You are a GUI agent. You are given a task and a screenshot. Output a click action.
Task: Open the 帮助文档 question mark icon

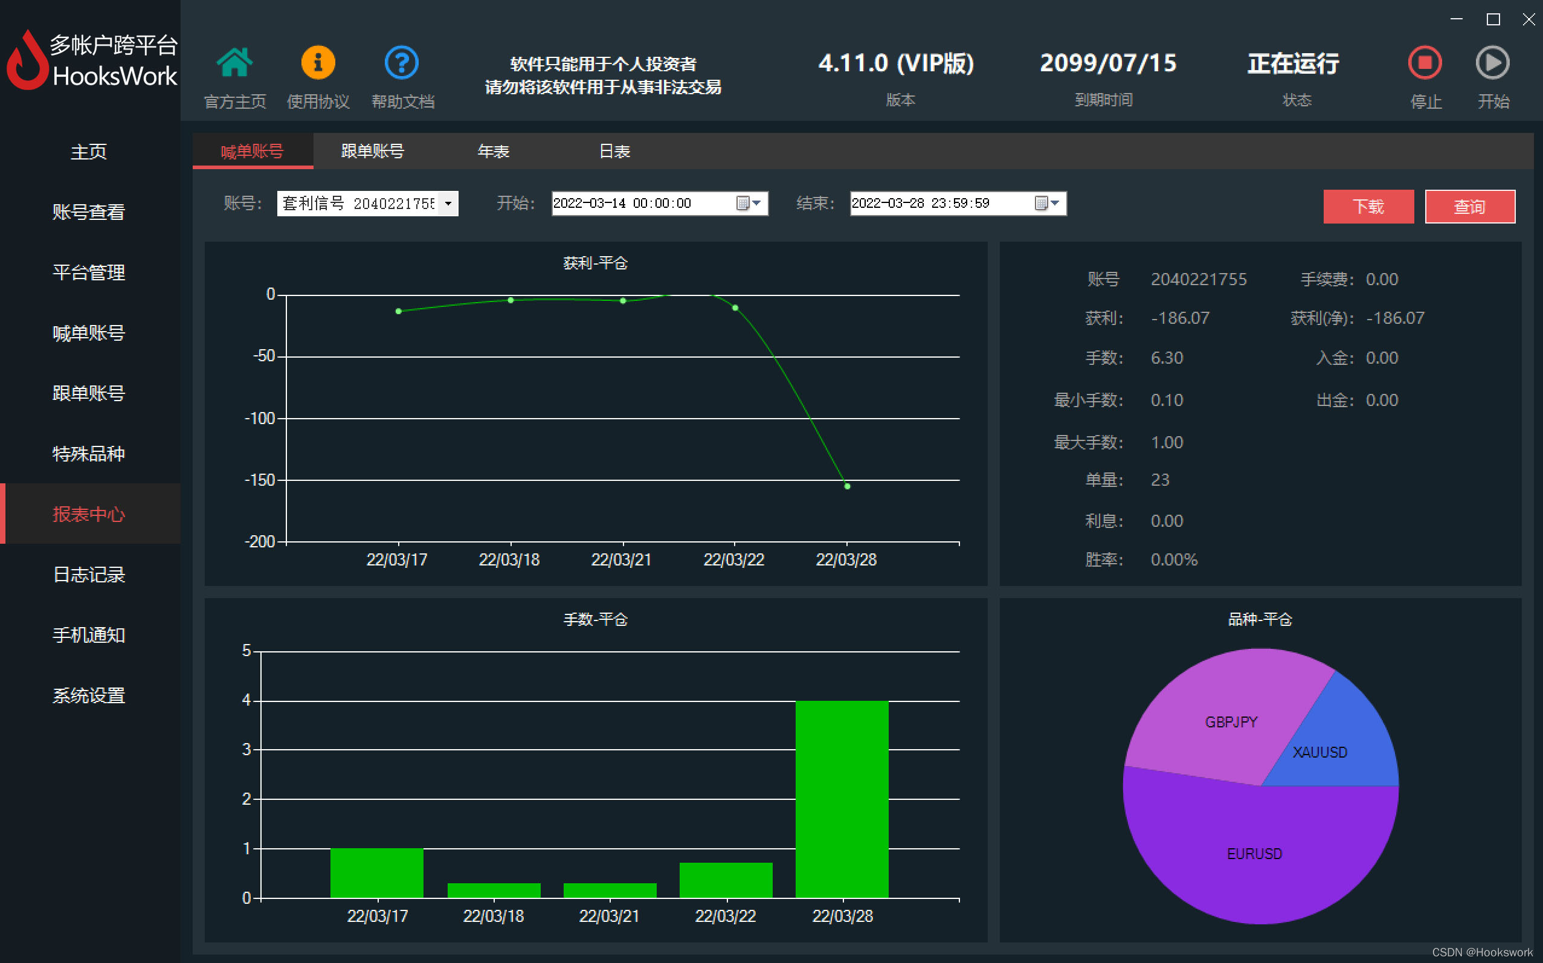click(402, 63)
